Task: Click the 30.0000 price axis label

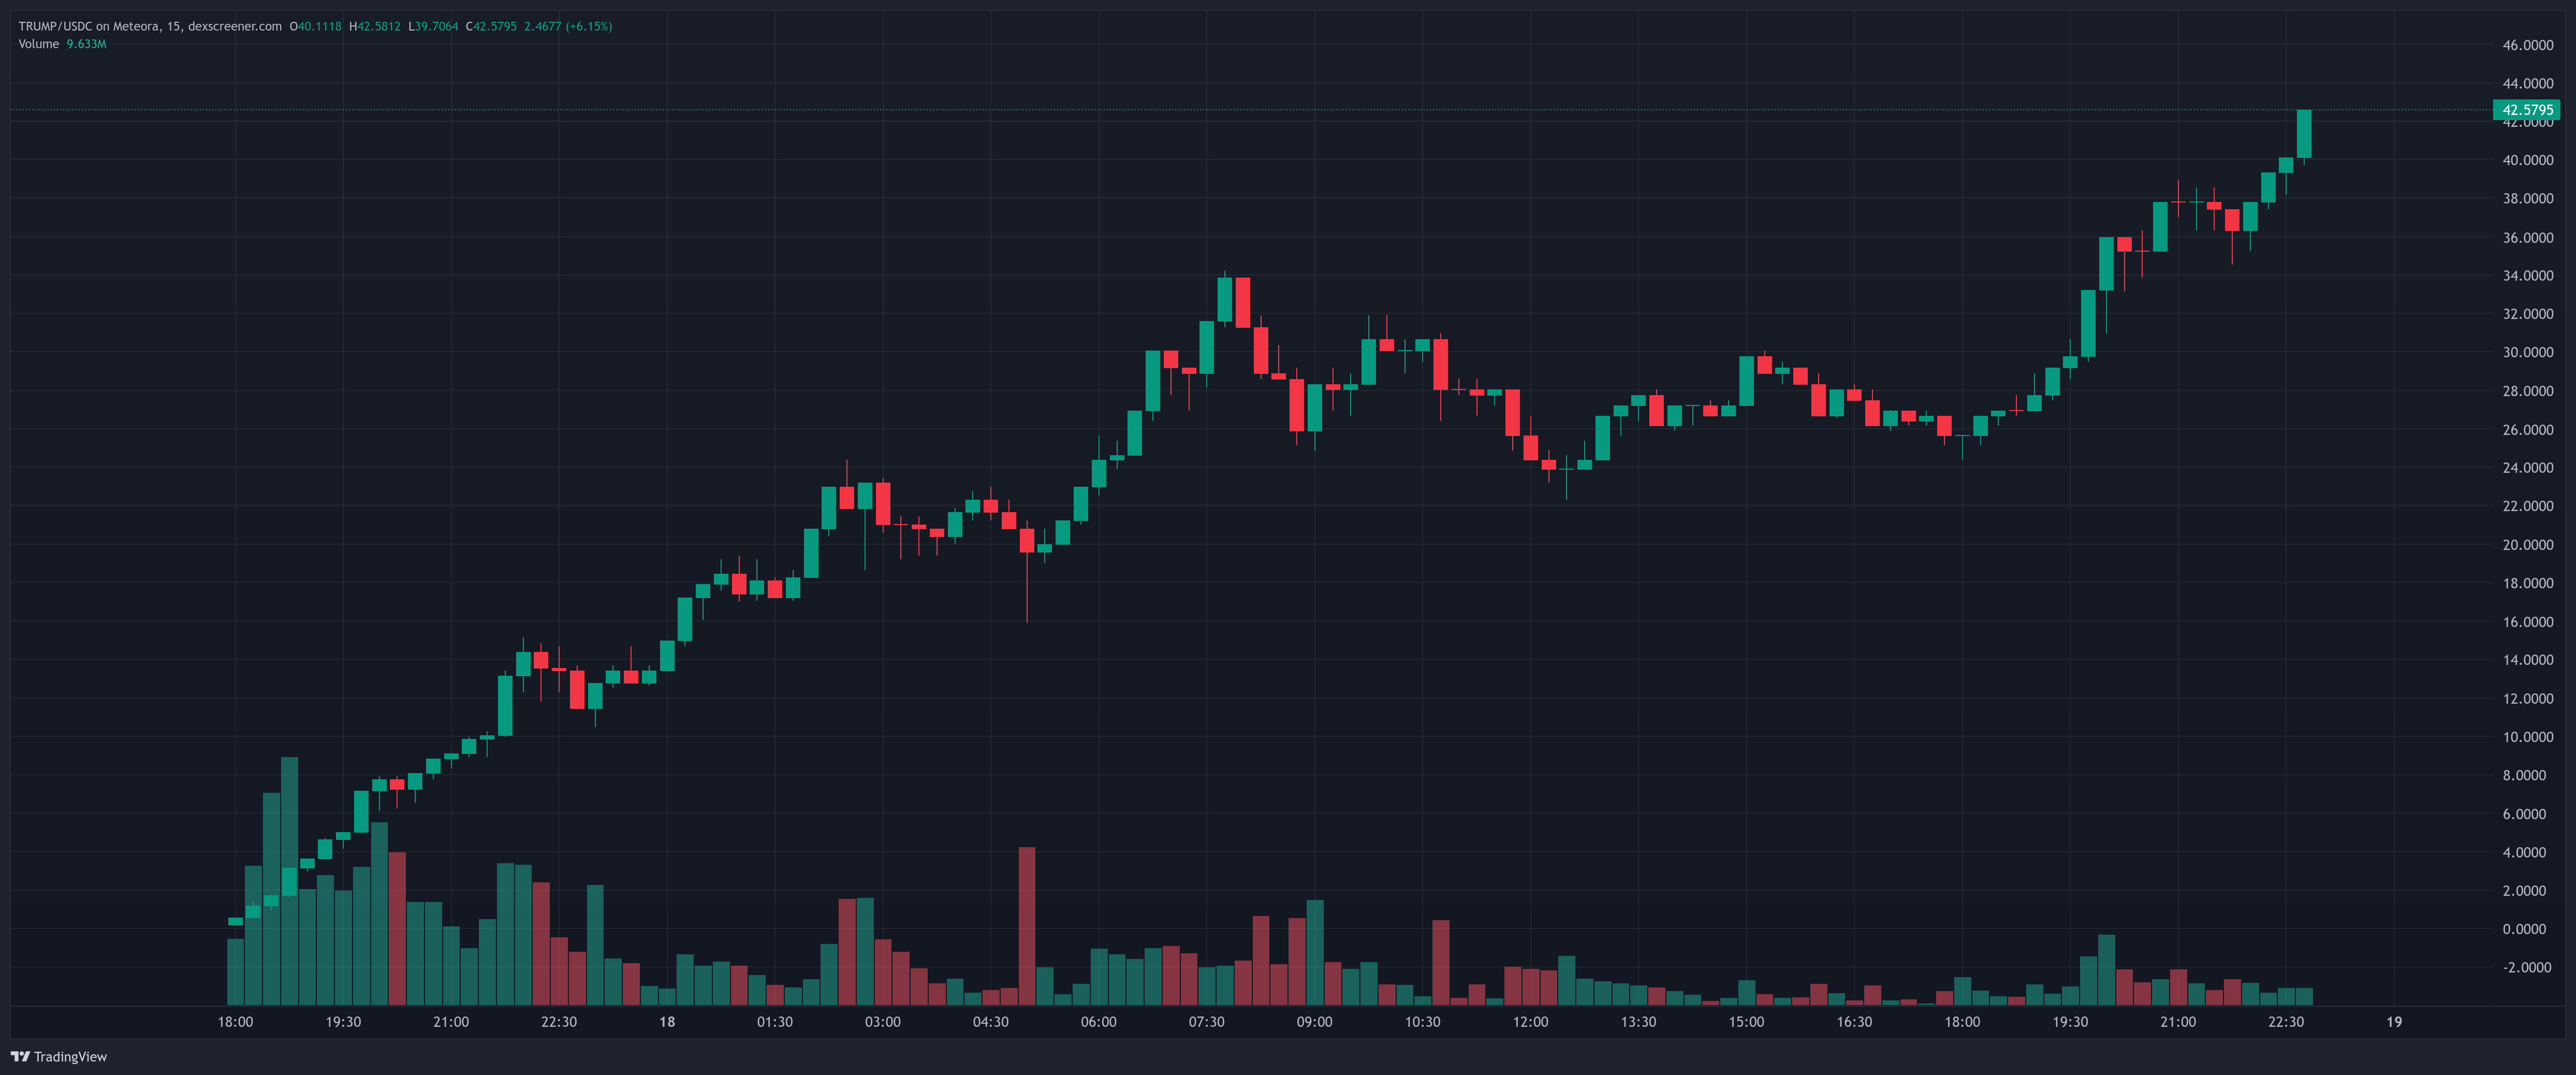Action: 2527,352
